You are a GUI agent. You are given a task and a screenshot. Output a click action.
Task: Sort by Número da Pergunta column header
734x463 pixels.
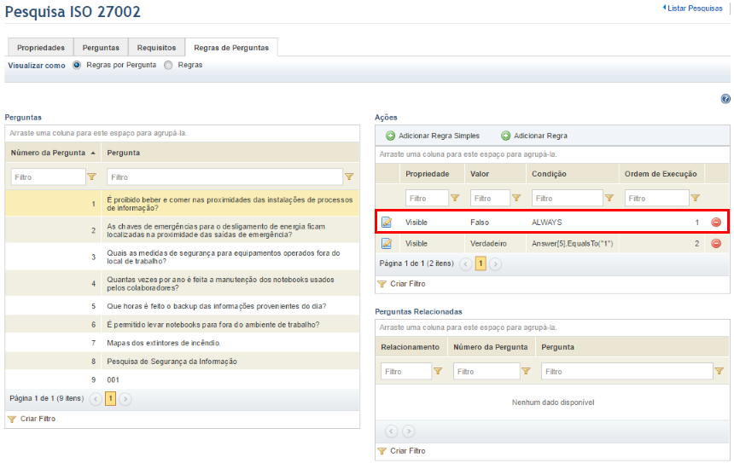tap(53, 153)
